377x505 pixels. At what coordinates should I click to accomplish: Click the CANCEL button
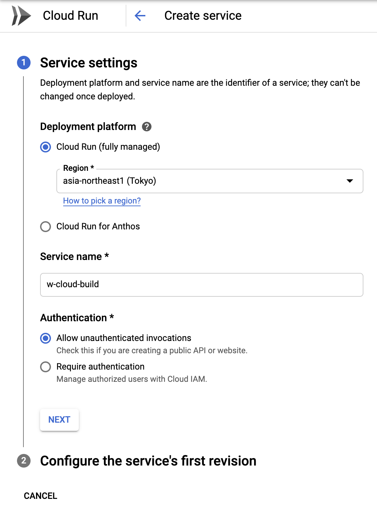point(40,496)
